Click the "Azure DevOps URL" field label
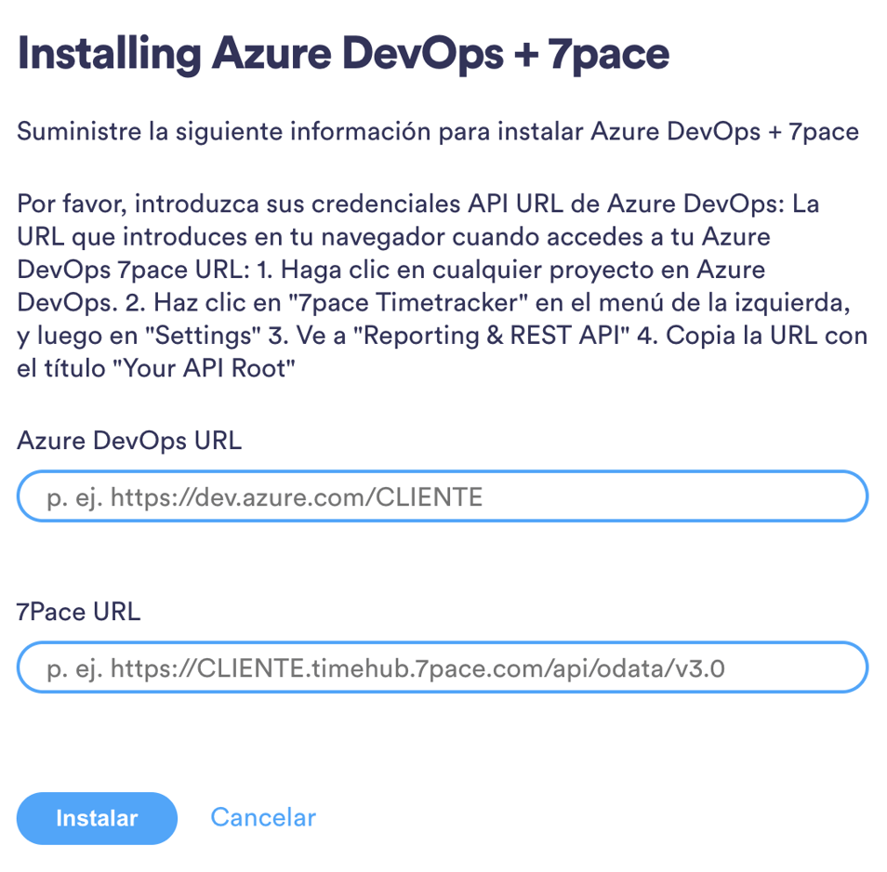 (129, 441)
